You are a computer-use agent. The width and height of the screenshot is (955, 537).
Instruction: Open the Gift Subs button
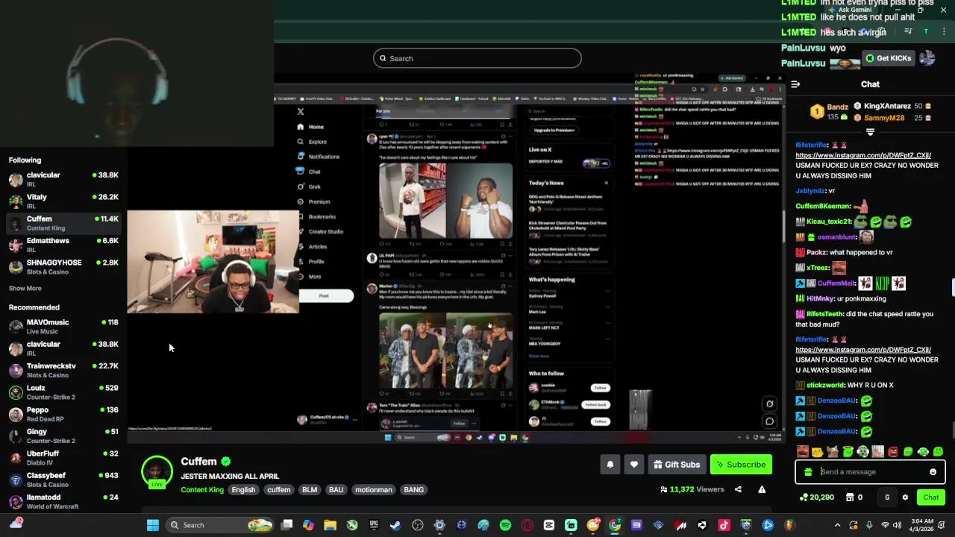point(677,465)
